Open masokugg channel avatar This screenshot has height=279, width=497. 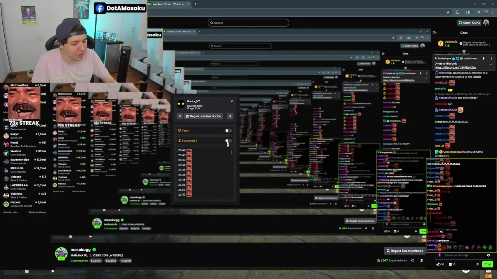61,253
